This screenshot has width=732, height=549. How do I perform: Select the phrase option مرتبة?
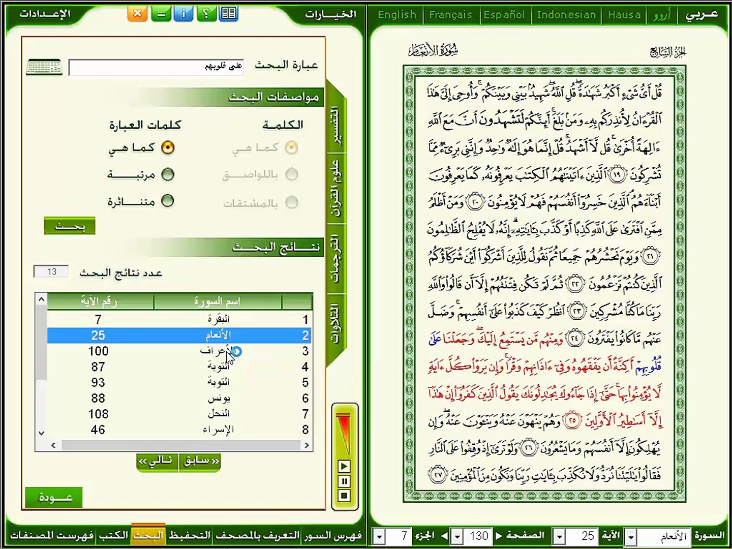click(168, 174)
